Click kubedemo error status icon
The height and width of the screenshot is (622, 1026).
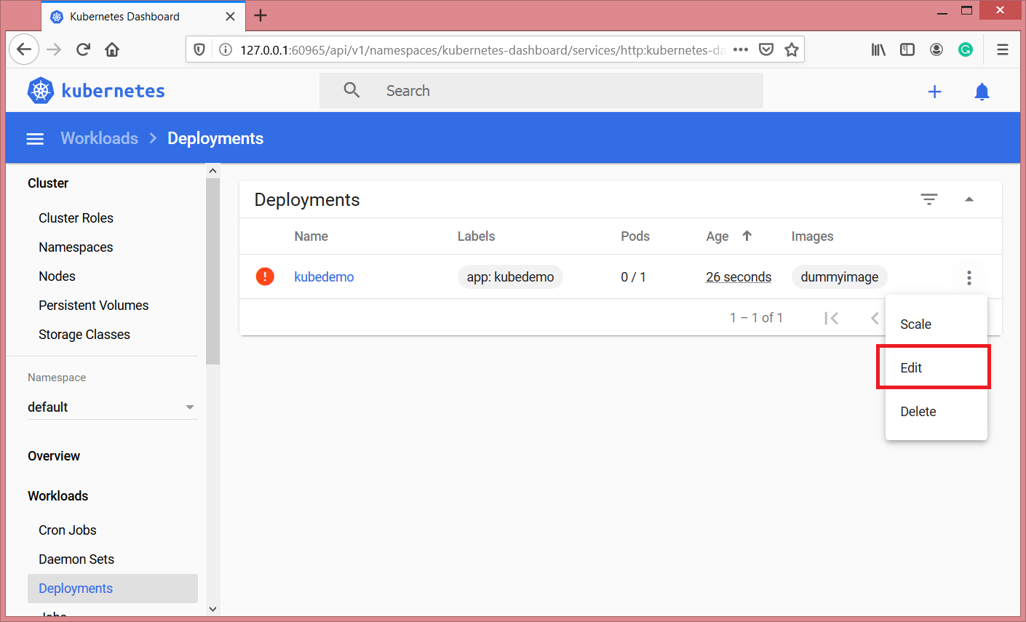[x=265, y=276]
